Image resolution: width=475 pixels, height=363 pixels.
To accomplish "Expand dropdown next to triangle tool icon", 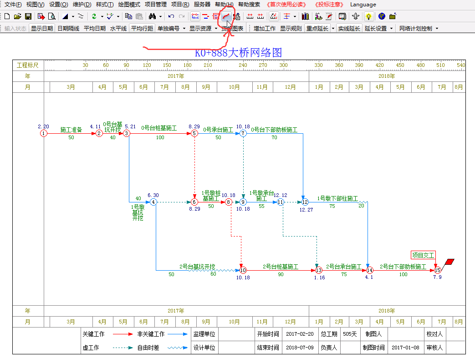I will coord(73,16).
